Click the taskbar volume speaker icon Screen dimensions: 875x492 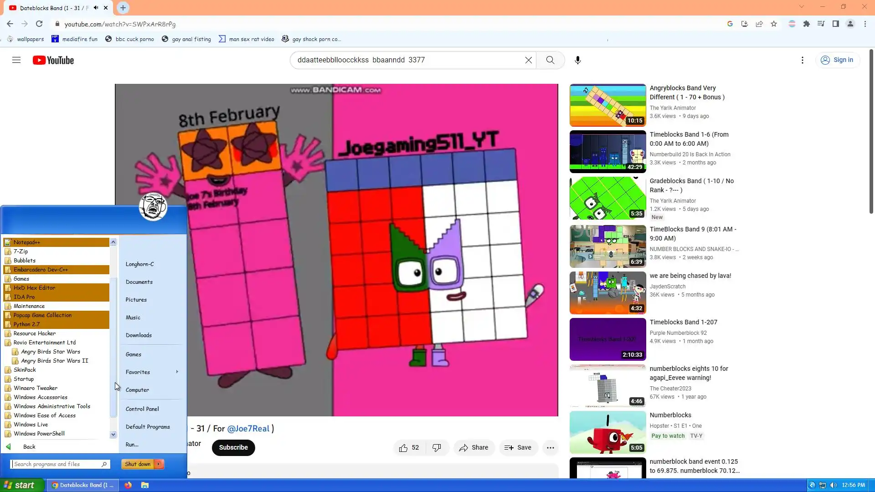point(834,485)
